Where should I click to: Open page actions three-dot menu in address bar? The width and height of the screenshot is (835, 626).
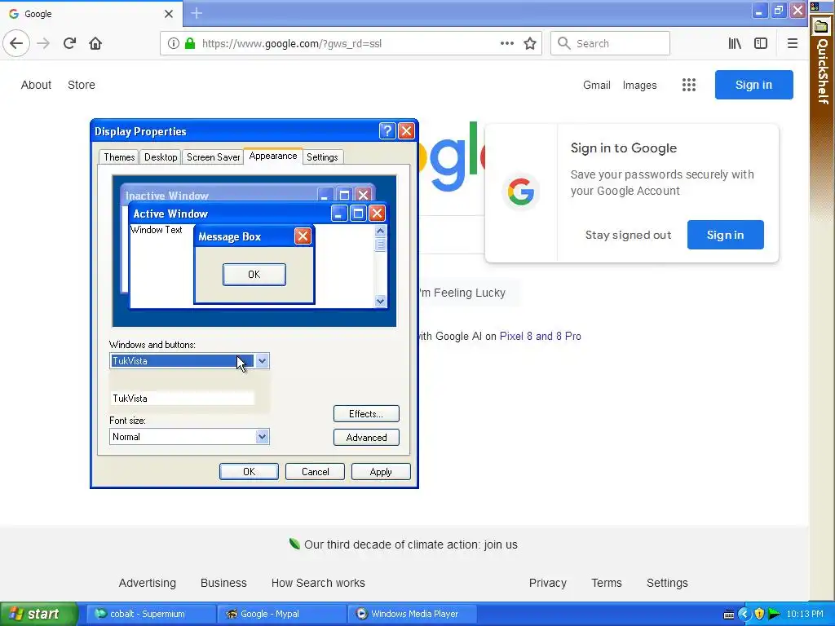[x=507, y=43]
